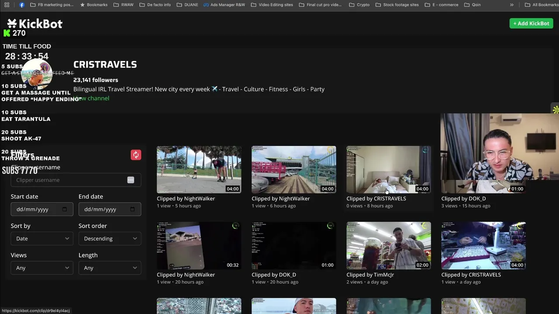Image resolution: width=559 pixels, height=314 pixels.
Task: Click the '23,141 followers' text
Action: (x=96, y=80)
